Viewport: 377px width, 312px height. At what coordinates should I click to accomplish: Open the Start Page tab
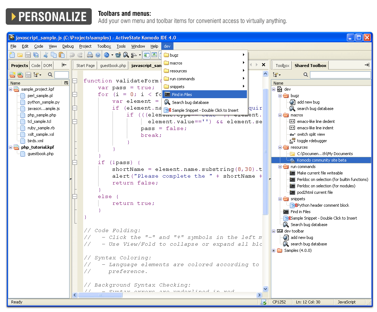[x=85, y=66]
